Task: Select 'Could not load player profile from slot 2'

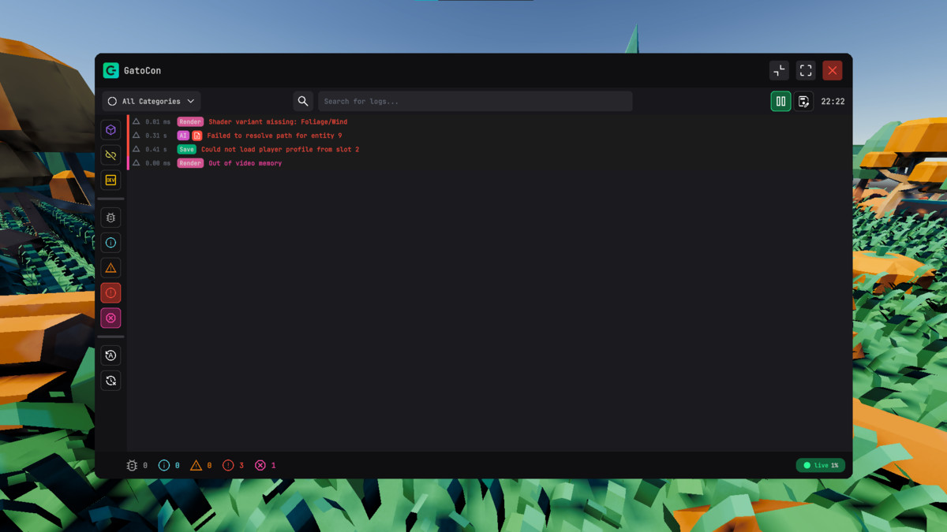Action: [280, 149]
